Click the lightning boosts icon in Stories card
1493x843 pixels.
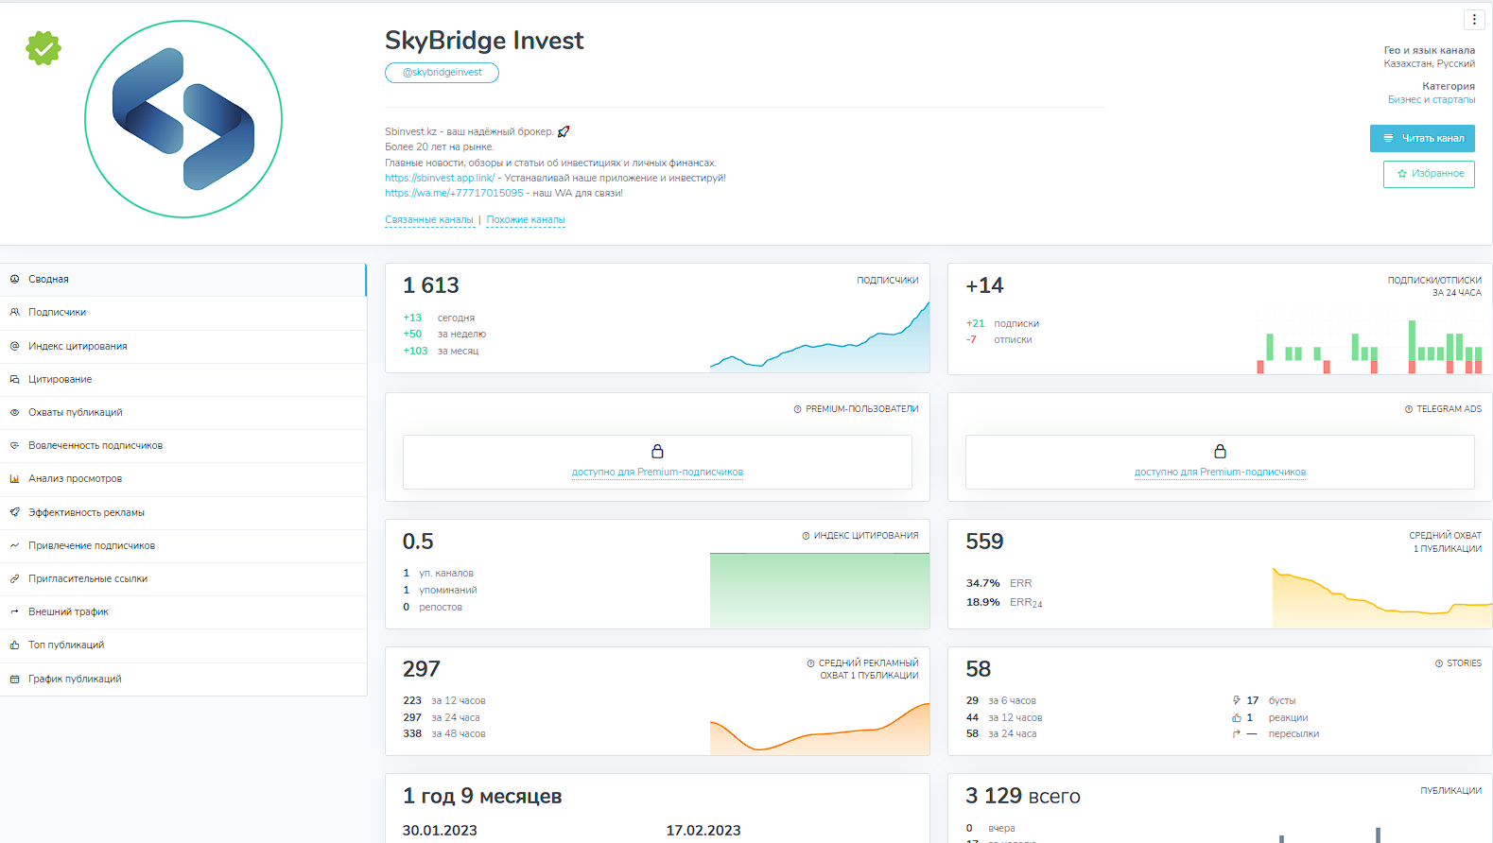[x=1236, y=701]
